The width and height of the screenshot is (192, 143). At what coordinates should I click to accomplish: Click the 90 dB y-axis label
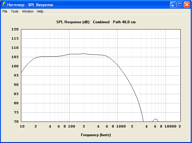[x=16, y=85]
